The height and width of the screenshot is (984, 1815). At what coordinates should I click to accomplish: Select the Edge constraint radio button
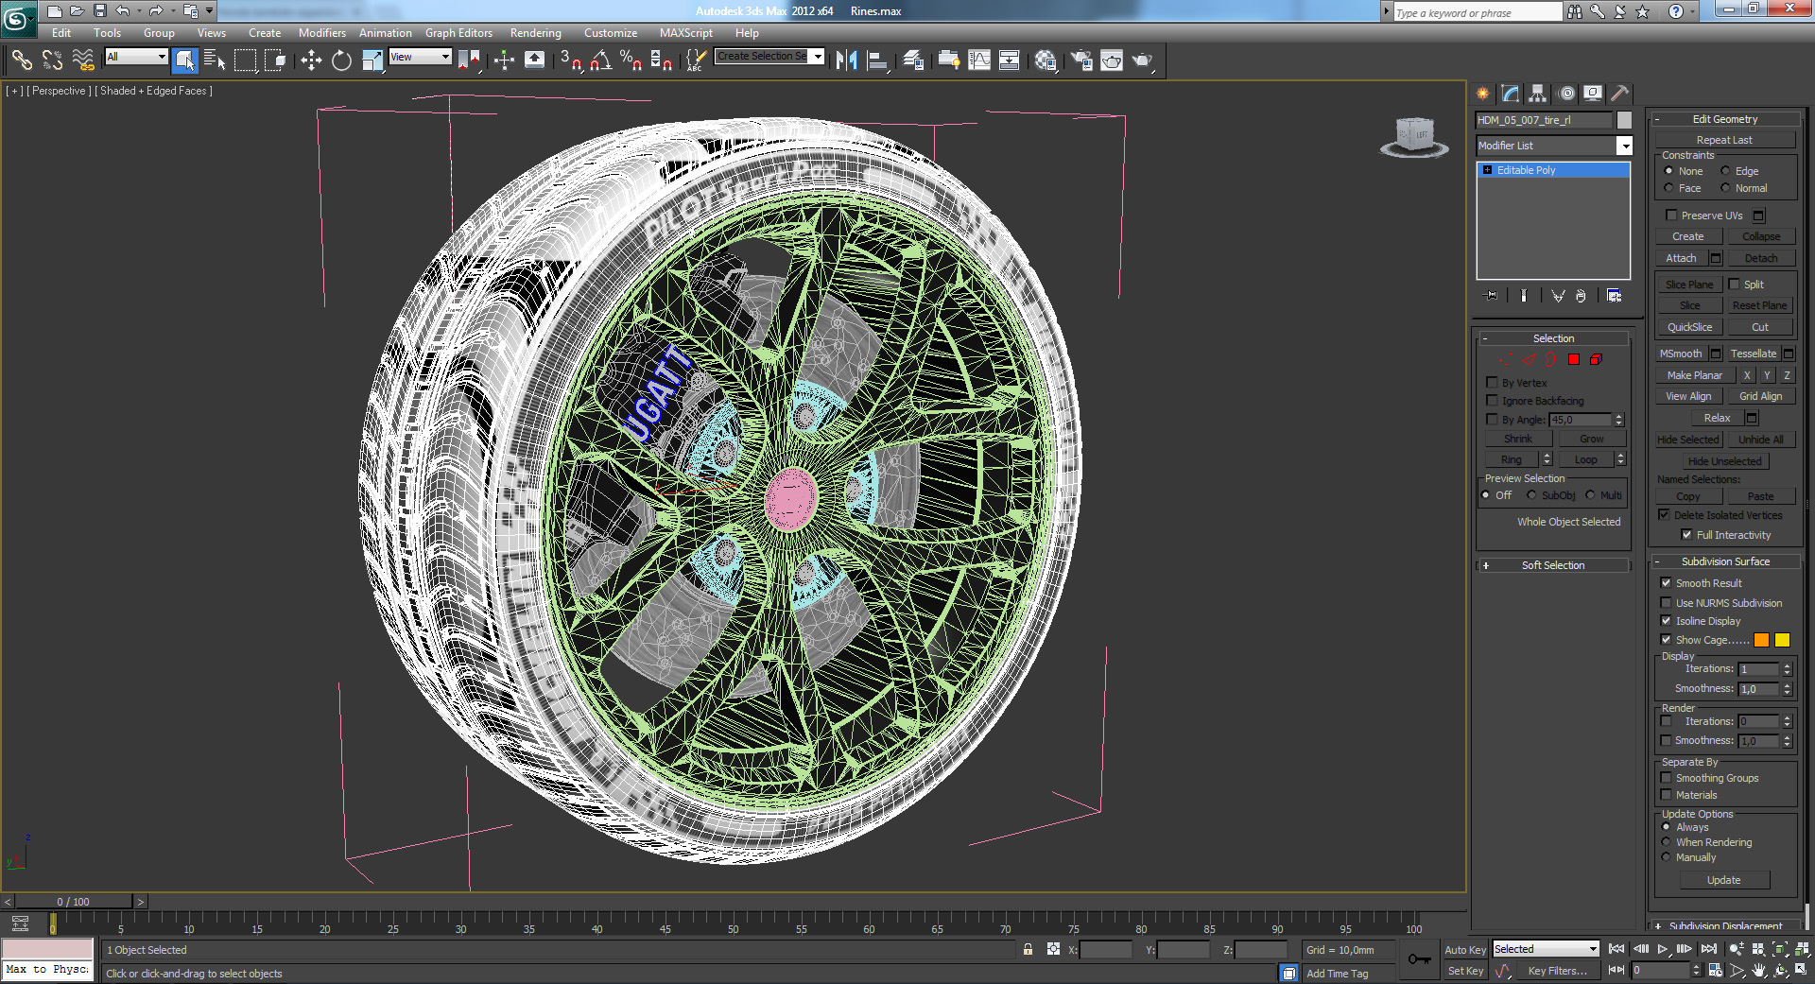[1725, 171]
